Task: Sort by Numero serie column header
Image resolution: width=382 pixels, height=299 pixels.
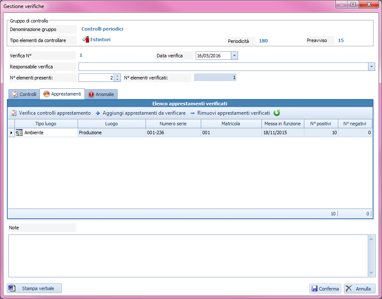Action: (x=173, y=124)
